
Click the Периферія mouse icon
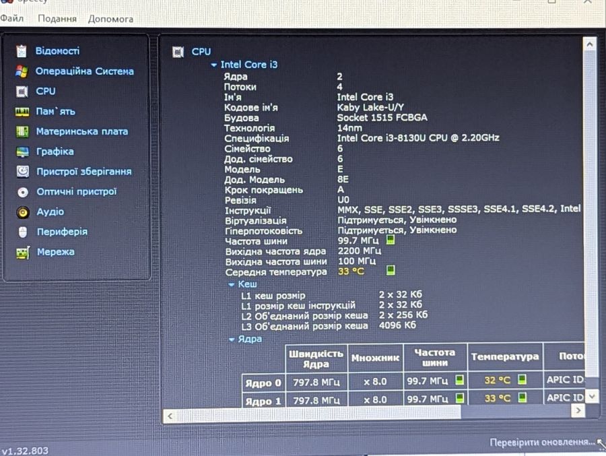pyautogui.click(x=23, y=232)
